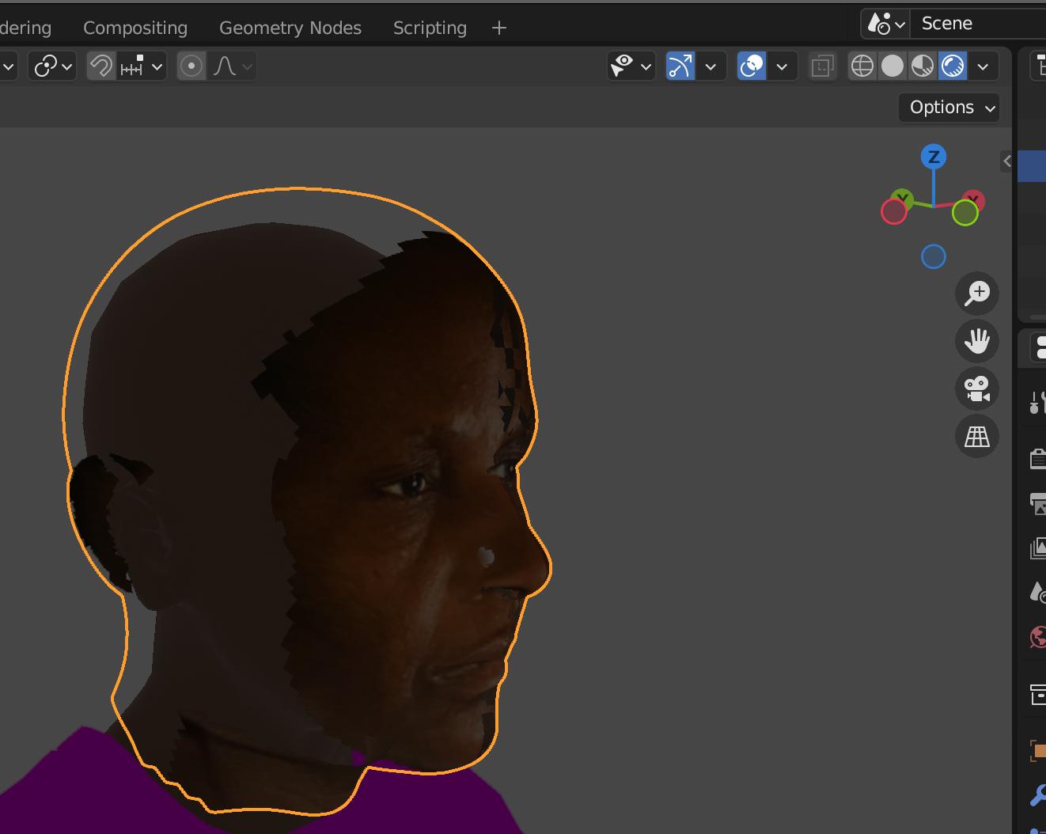
Task: Open the Modifiers wrench tab
Action: point(1037,794)
